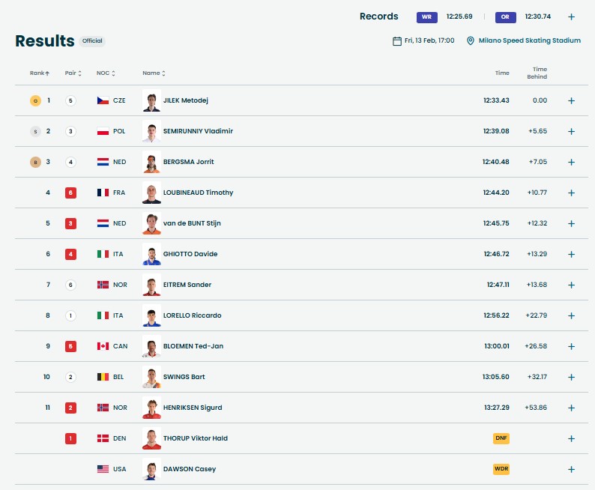Open BERGSMA Jorrit athlete name link
The height and width of the screenshot is (490, 595).
coord(188,162)
